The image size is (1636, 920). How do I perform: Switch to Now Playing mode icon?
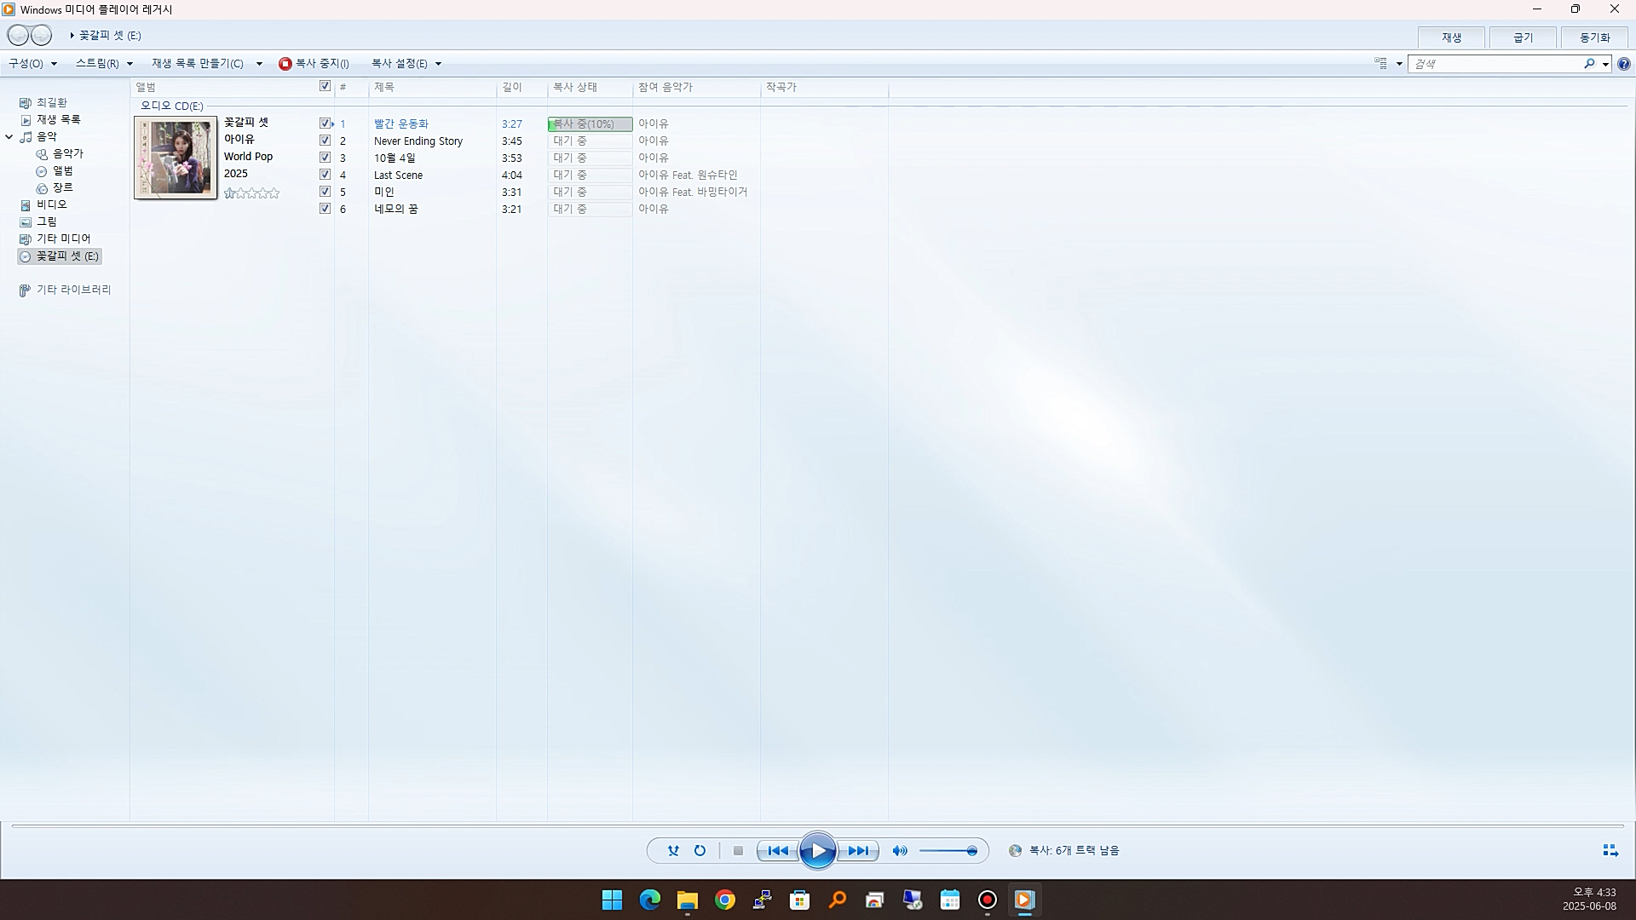[1610, 850]
